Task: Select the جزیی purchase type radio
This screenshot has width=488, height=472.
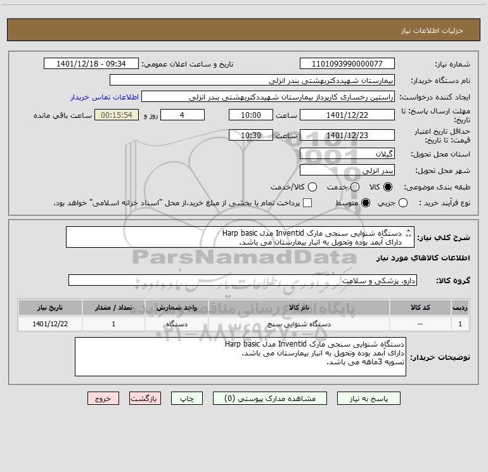Action: (x=402, y=203)
